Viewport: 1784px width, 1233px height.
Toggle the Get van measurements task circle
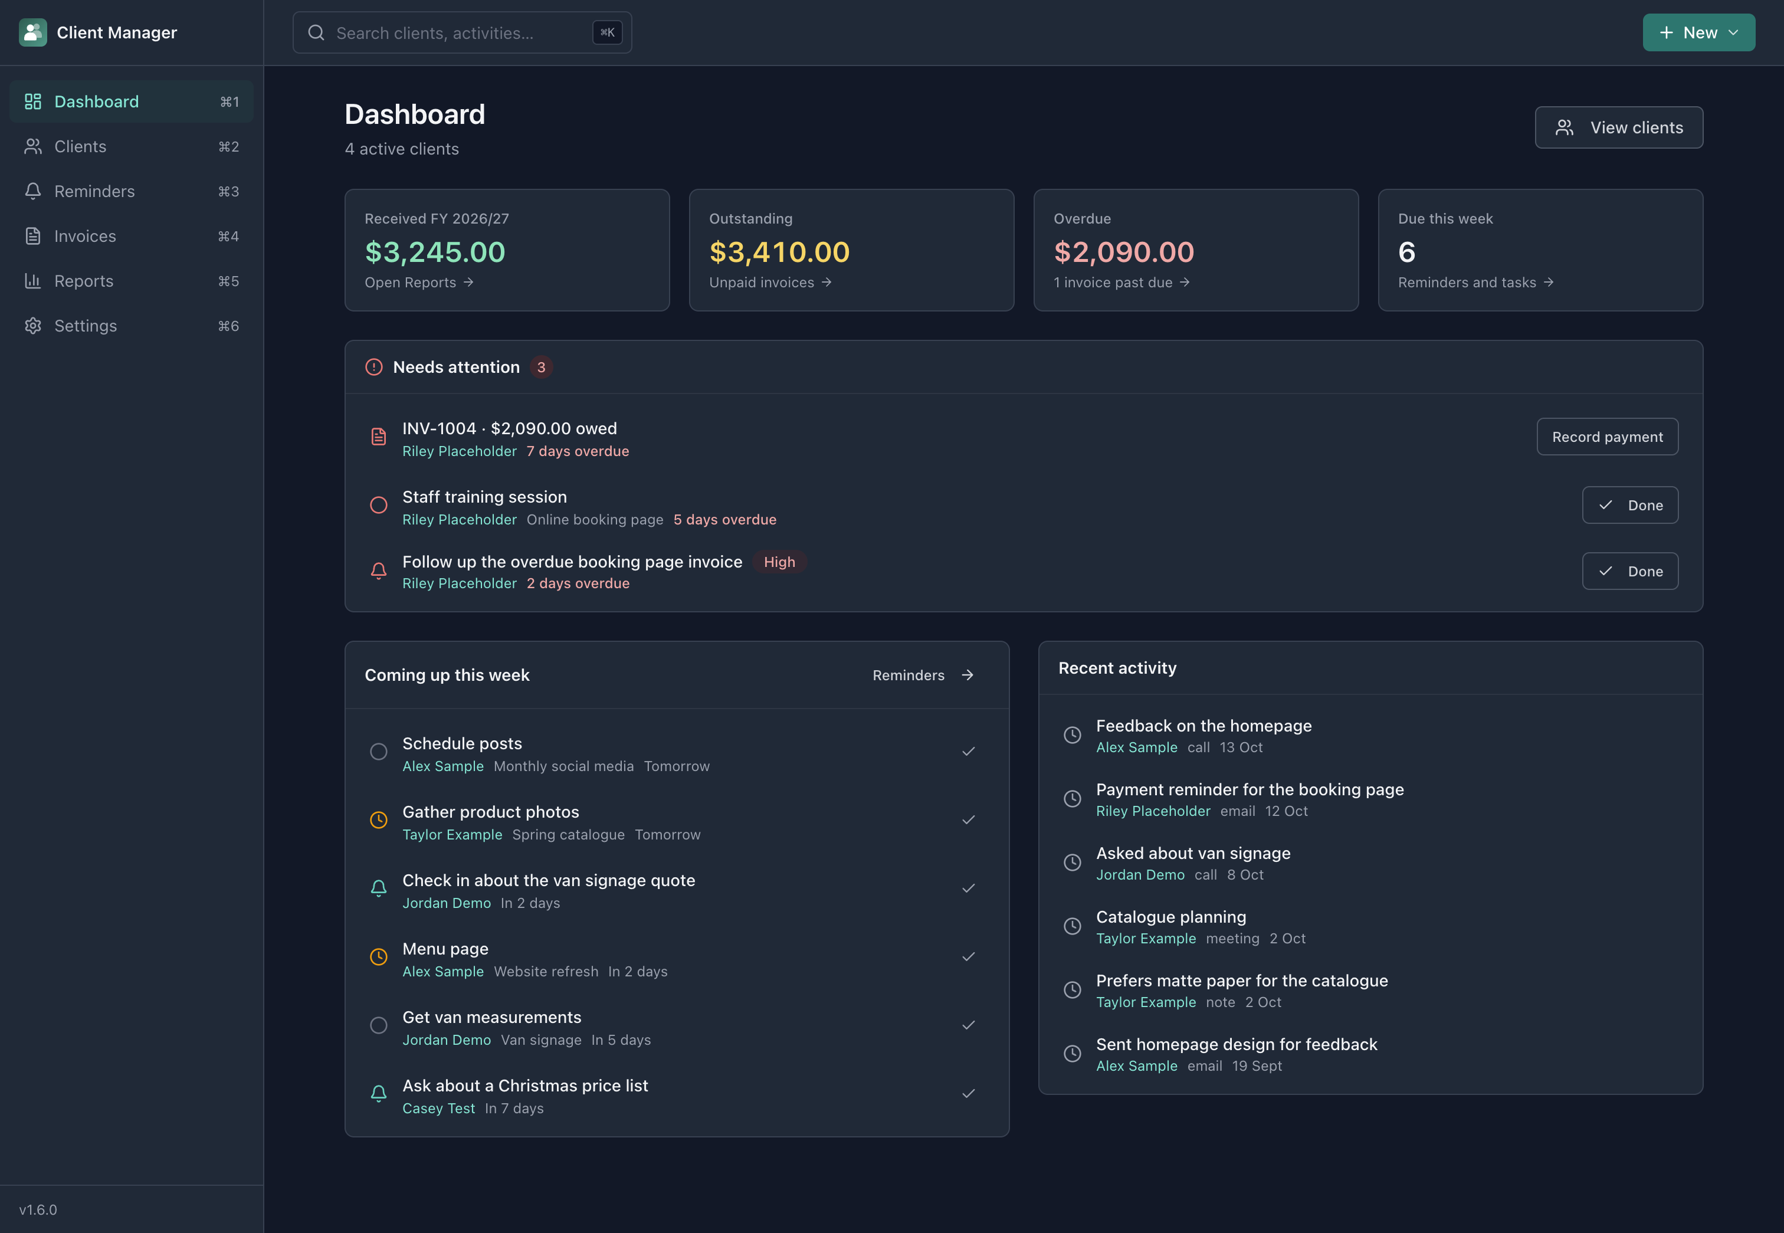[379, 1025]
